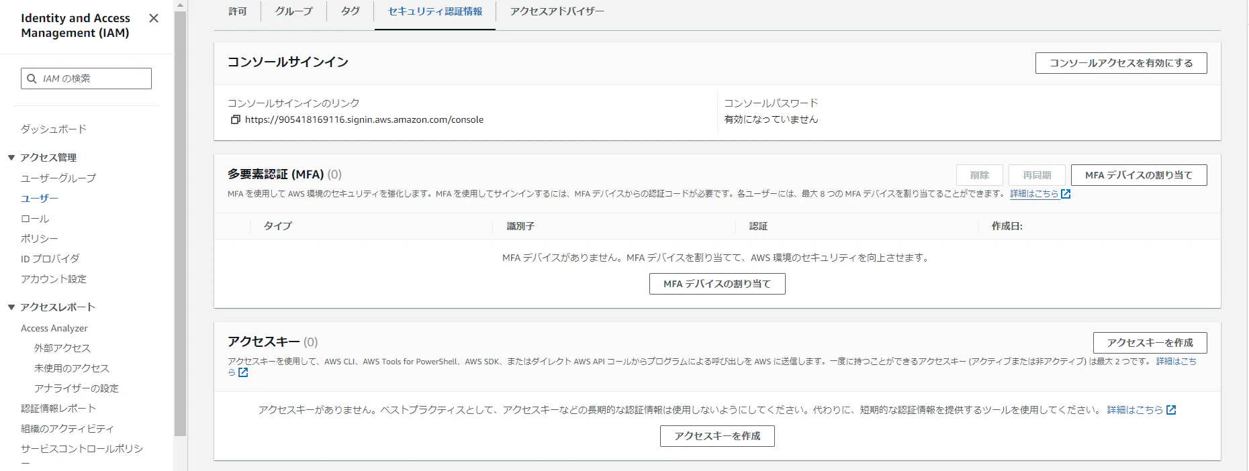This screenshot has height=471, width=1249.
Task: Open the ポリシー page
Action: [40, 238]
